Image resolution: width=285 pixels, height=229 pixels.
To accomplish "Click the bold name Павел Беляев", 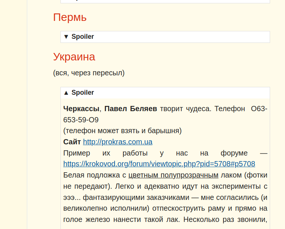I will [131, 109].
